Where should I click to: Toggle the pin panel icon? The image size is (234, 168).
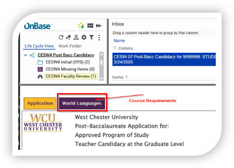(x=99, y=26)
